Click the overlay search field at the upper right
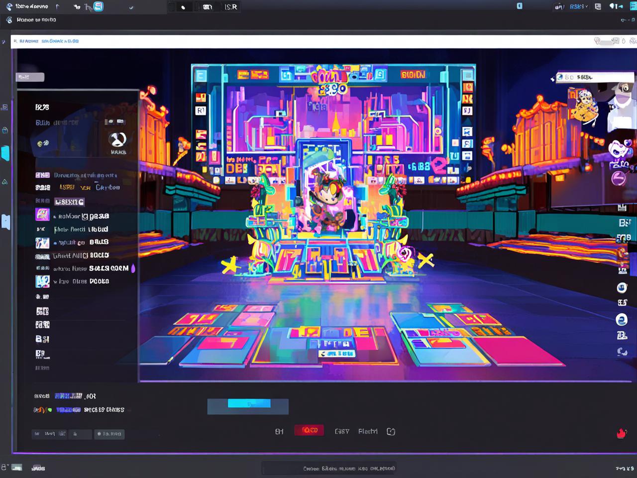This screenshot has height=478, width=637. pyautogui.click(x=595, y=77)
